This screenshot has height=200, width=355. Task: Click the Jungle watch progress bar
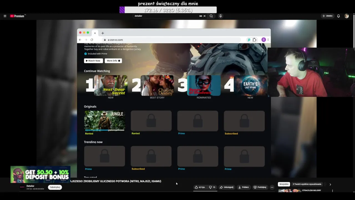[x=105, y=130]
